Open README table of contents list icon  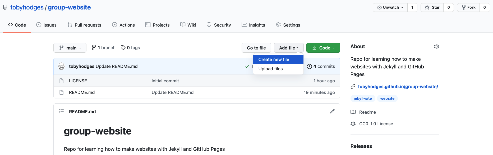[62, 111]
